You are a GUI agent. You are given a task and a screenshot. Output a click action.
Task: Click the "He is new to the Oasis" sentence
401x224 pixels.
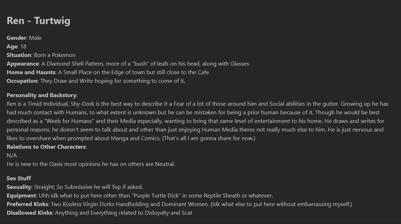(91, 164)
